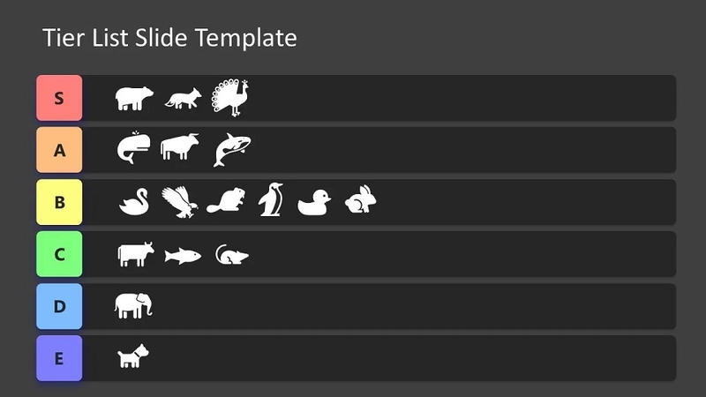Select the dog icon in E tier
Image resolution: width=706 pixels, height=397 pixels.
(x=133, y=356)
